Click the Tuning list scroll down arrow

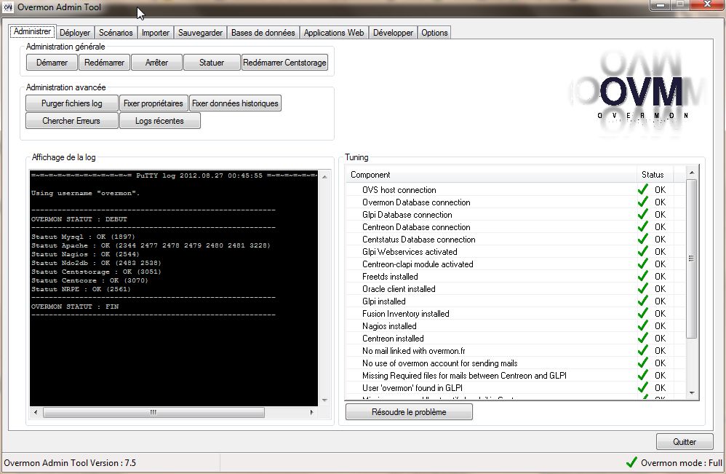coord(692,393)
